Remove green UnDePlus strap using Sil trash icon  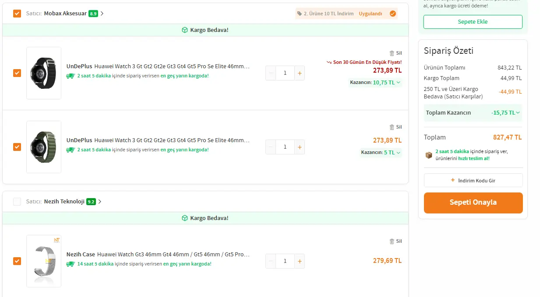click(x=392, y=127)
